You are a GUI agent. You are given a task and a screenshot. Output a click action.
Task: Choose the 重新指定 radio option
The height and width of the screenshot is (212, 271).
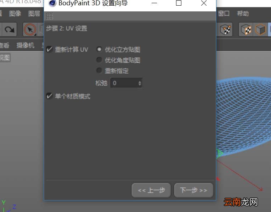tap(99, 70)
